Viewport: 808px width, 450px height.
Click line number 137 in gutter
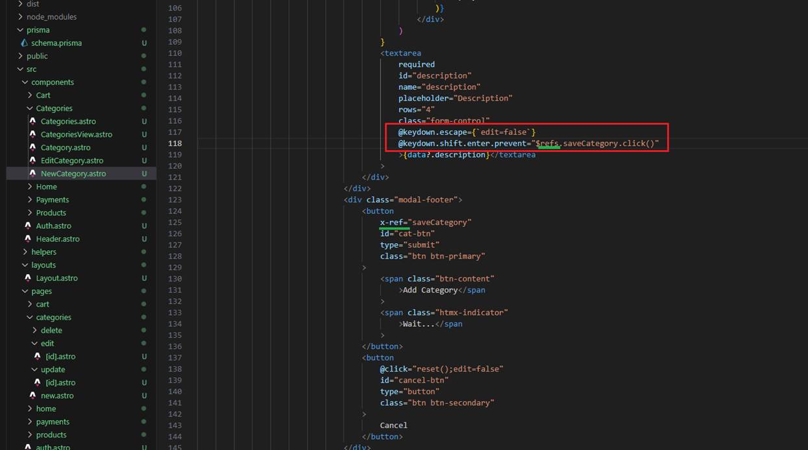click(x=175, y=357)
